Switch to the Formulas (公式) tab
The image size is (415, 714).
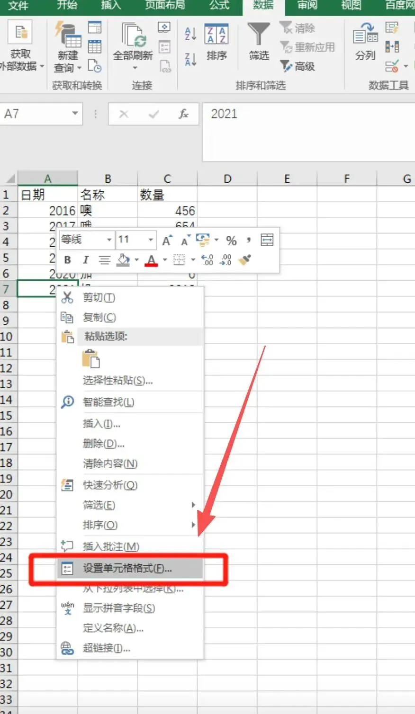coord(219,6)
